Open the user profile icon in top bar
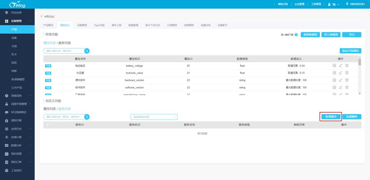370x180 pixels. pos(329,4)
